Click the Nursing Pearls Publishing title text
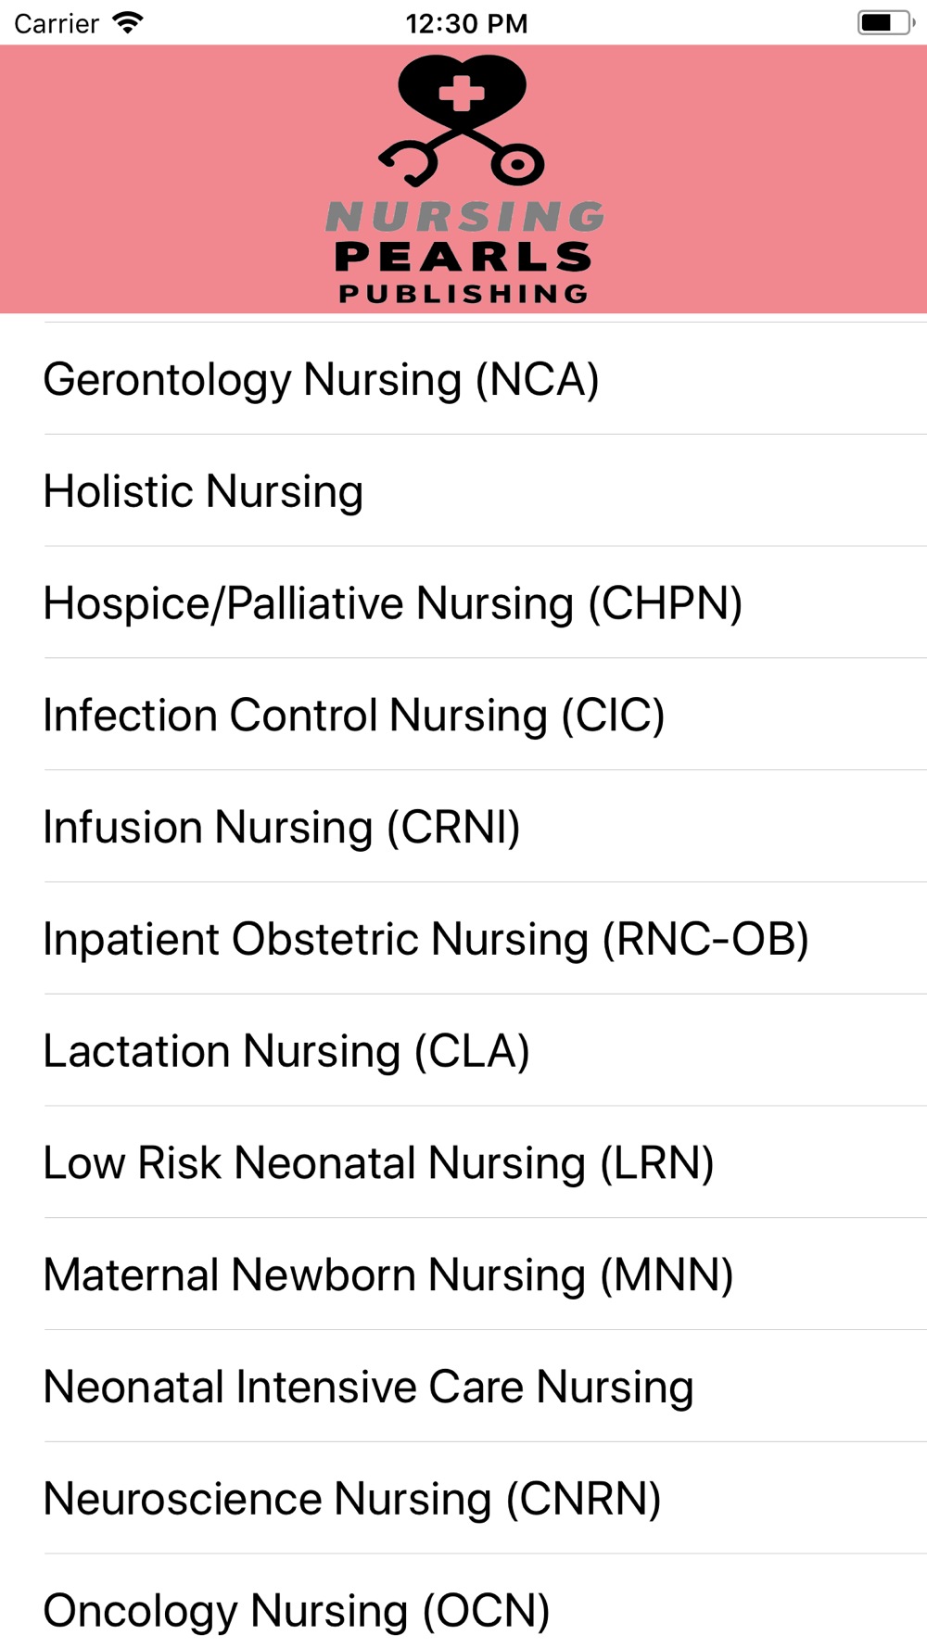Screen dimensions: 927x1648 (464, 252)
